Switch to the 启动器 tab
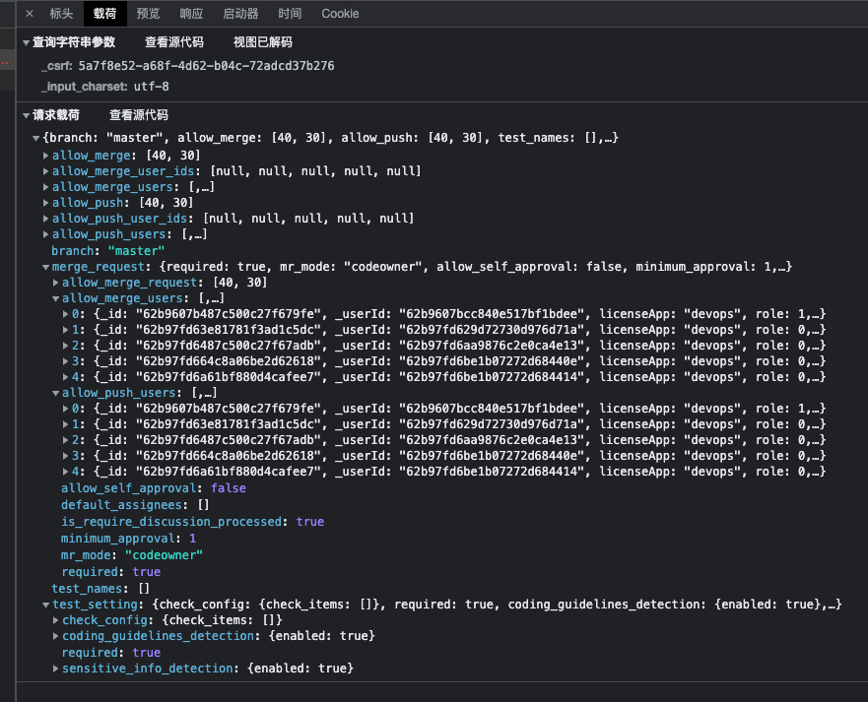 [x=240, y=13]
